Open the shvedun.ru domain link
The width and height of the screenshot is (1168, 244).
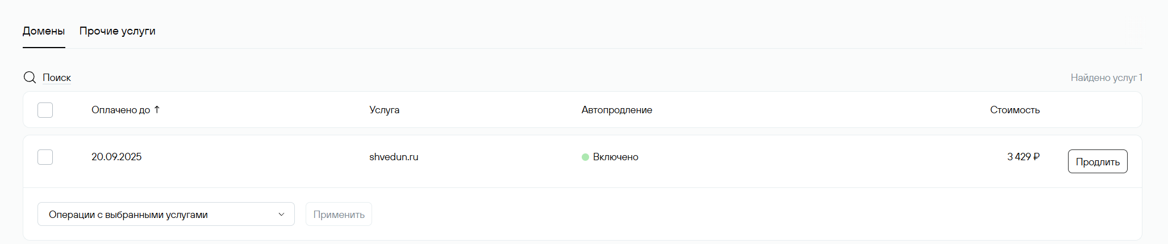394,157
